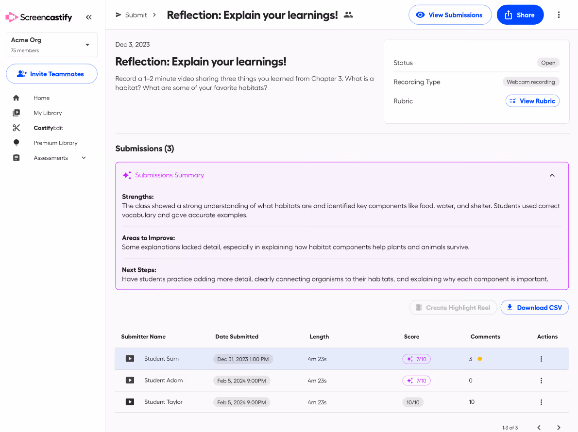This screenshot has width=578, height=432.
Task: Click the Assessments clipboard icon
Action: coord(16,158)
